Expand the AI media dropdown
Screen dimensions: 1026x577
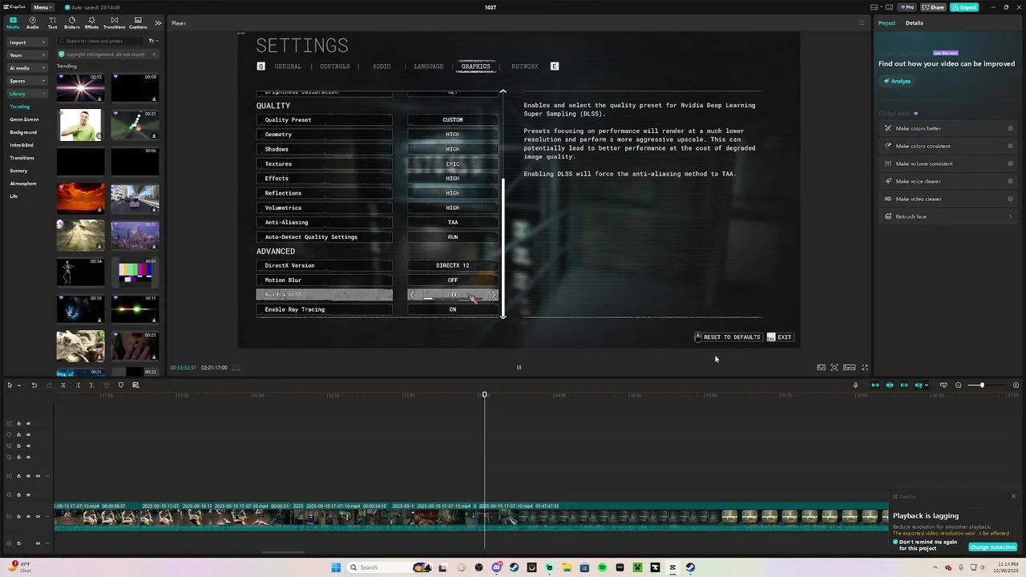(27, 68)
